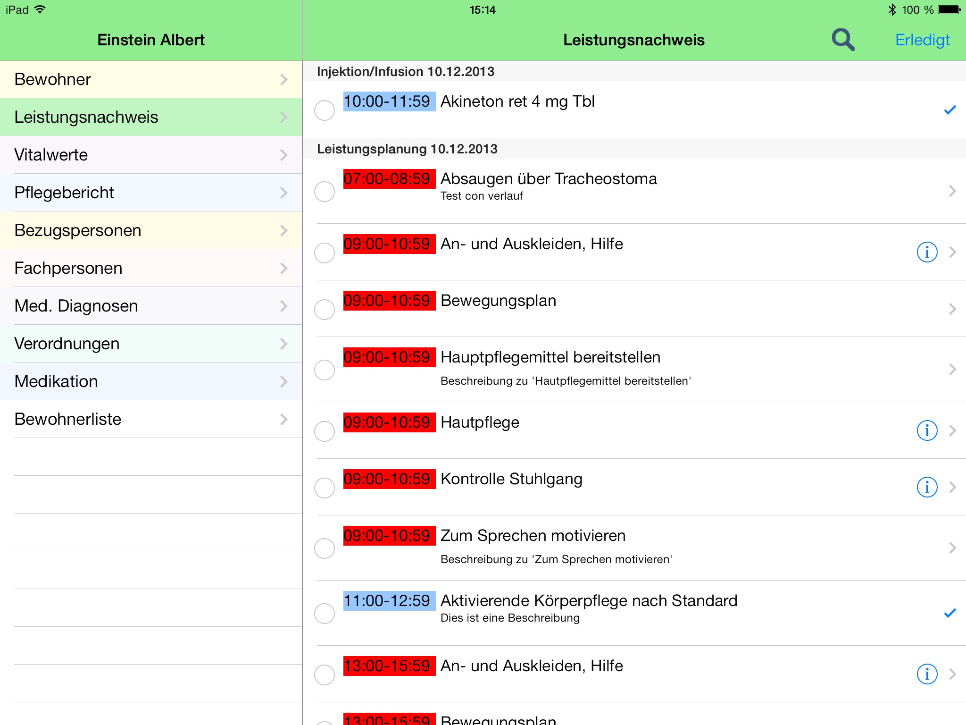Select radio circle for Aktivierende Körperpflege

coord(325,614)
